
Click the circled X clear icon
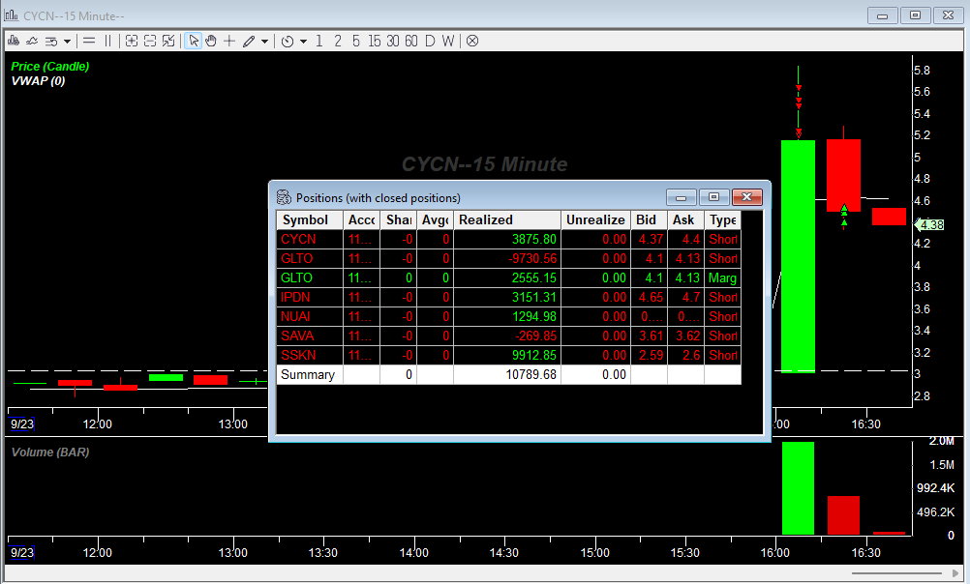472,41
